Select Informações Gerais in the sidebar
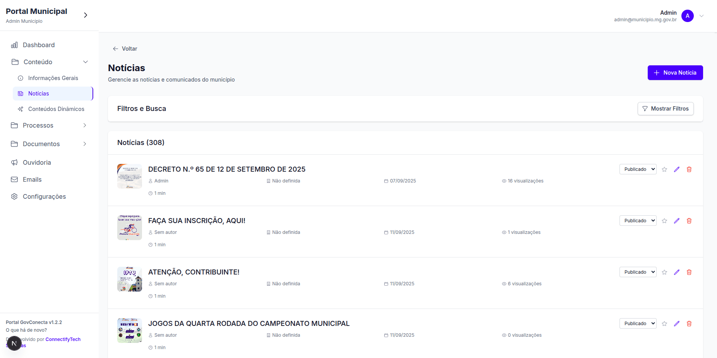 tap(53, 78)
